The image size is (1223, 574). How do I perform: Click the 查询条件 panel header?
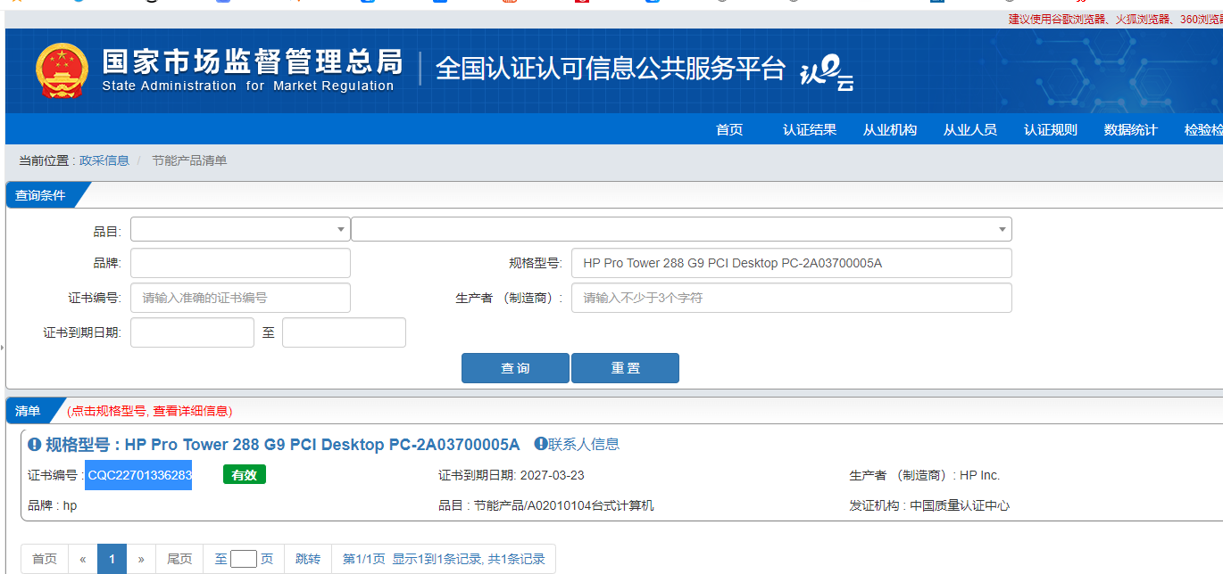tap(40, 195)
